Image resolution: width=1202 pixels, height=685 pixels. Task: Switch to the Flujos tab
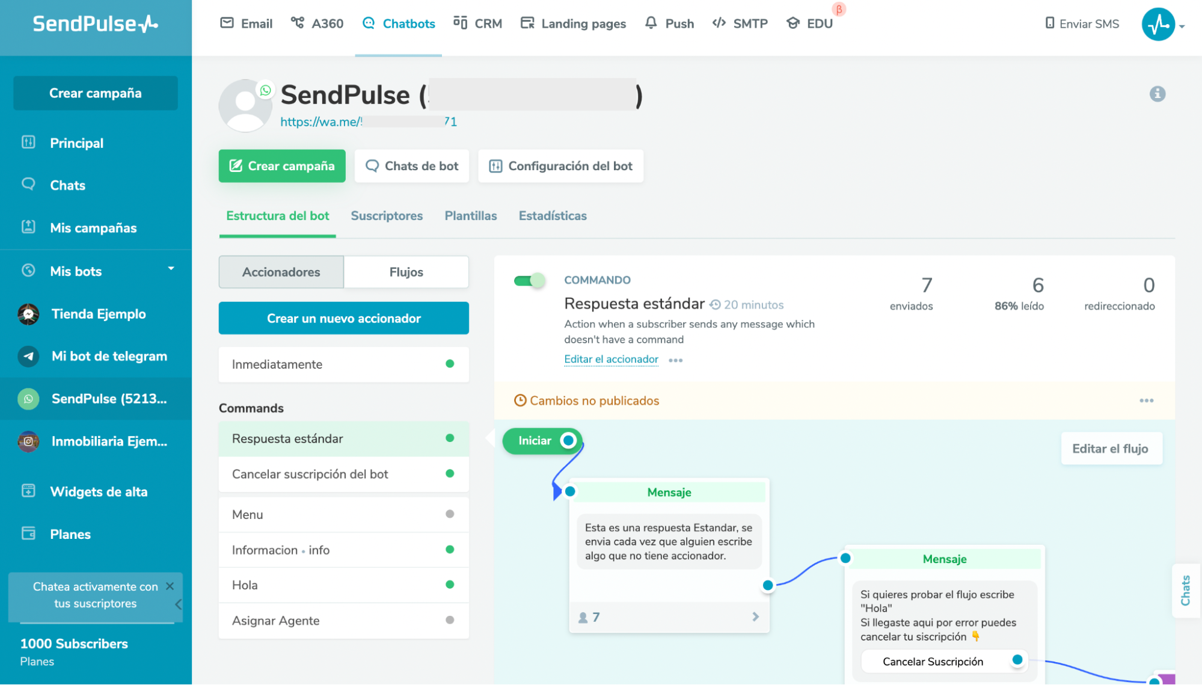406,272
